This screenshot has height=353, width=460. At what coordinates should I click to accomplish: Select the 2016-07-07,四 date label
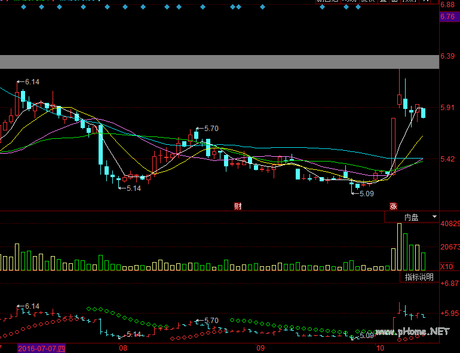(41, 349)
